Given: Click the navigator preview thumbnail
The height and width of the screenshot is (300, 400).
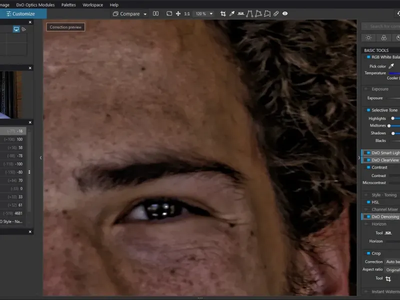Looking at the screenshot, I should pos(11,94).
